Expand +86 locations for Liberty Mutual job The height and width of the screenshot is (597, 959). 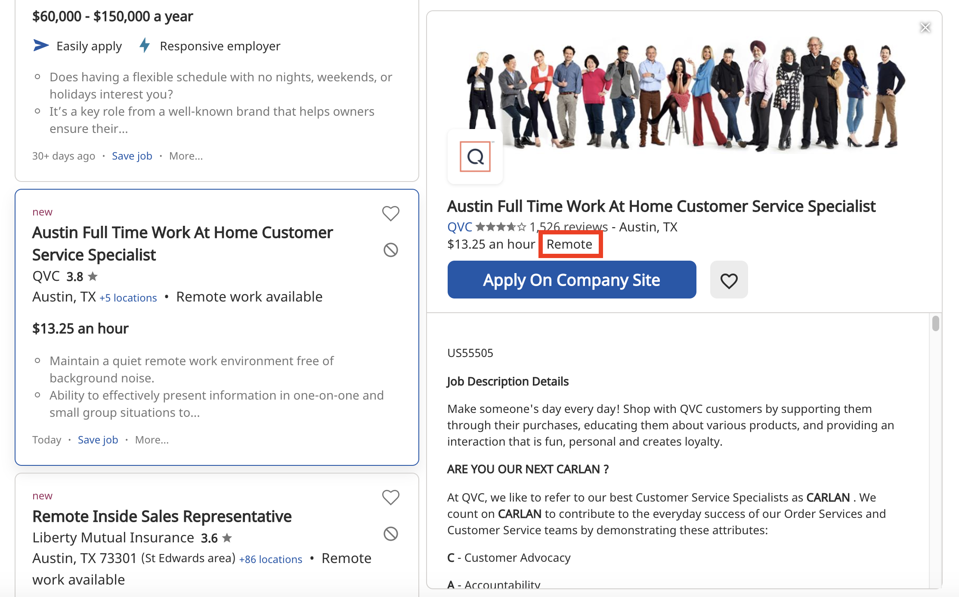pyautogui.click(x=271, y=559)
